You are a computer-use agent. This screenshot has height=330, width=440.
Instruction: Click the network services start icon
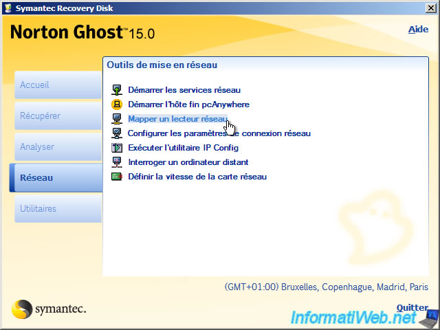click(x=117, y=90)
